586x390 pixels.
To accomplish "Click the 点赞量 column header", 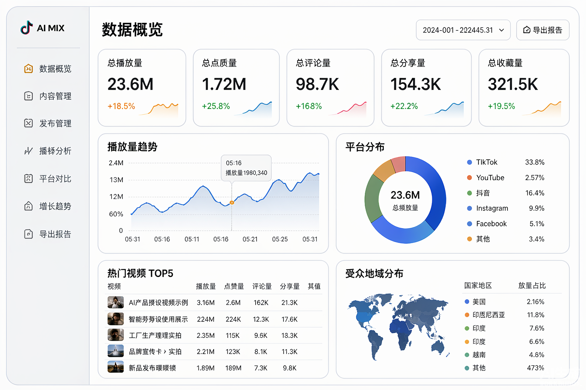I will pyautogui.click(x=234, y=286).
